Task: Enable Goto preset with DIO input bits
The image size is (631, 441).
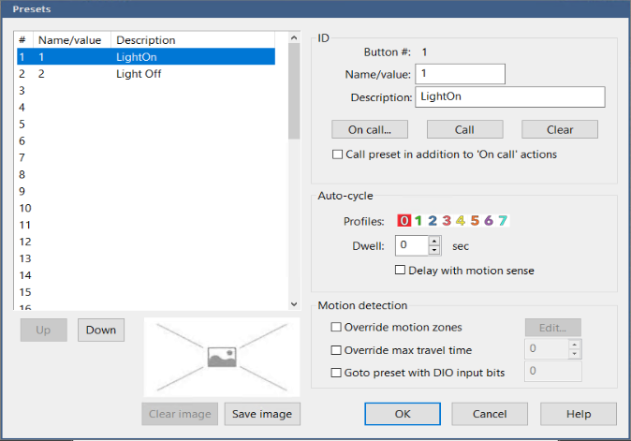Action: pos(337,373)
